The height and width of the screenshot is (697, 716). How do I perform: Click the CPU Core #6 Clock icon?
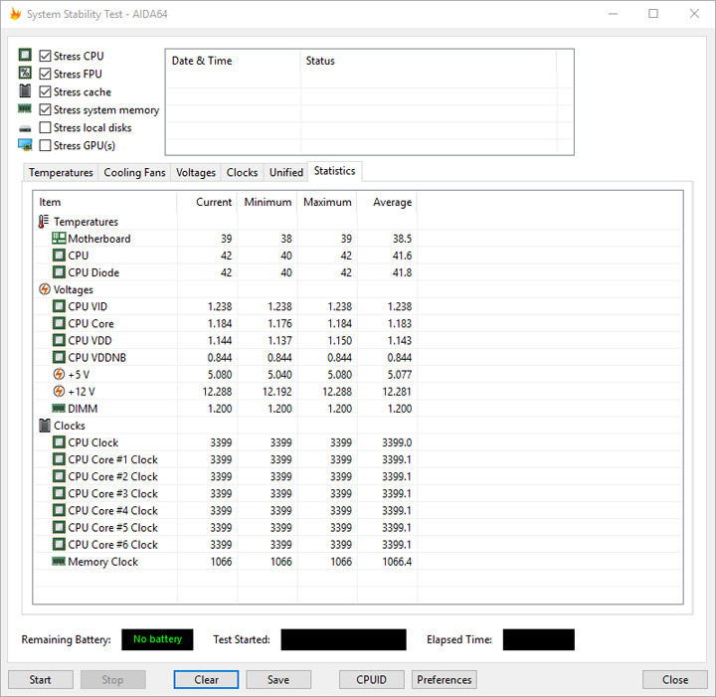point(59,545)
